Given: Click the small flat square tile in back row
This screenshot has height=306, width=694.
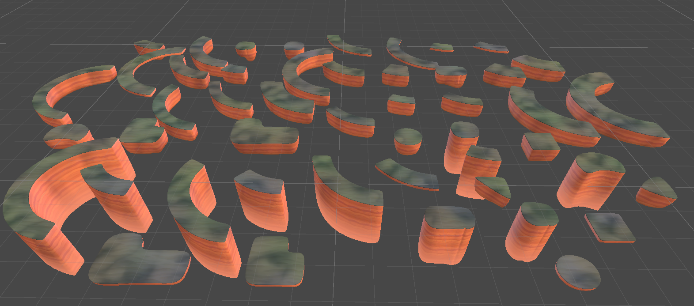Looking at the screenshot, I should click(x=441, y=47).
